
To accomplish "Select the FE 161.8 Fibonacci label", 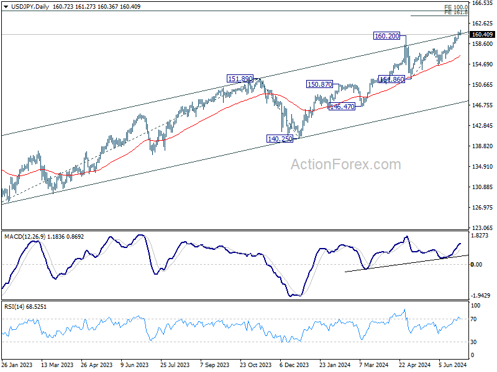I will pos(456,12).
